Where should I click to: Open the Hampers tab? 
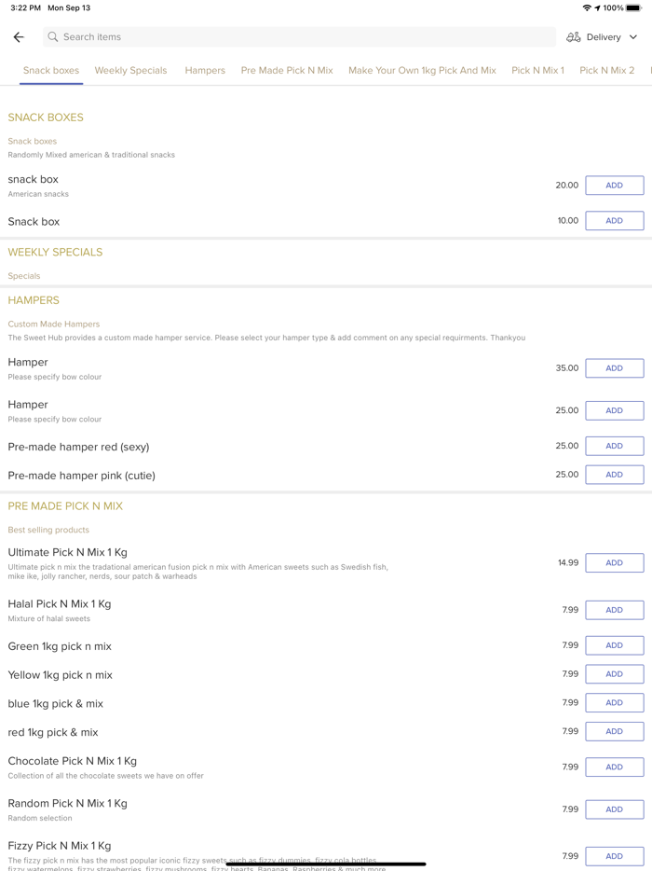tap(205, 71)
